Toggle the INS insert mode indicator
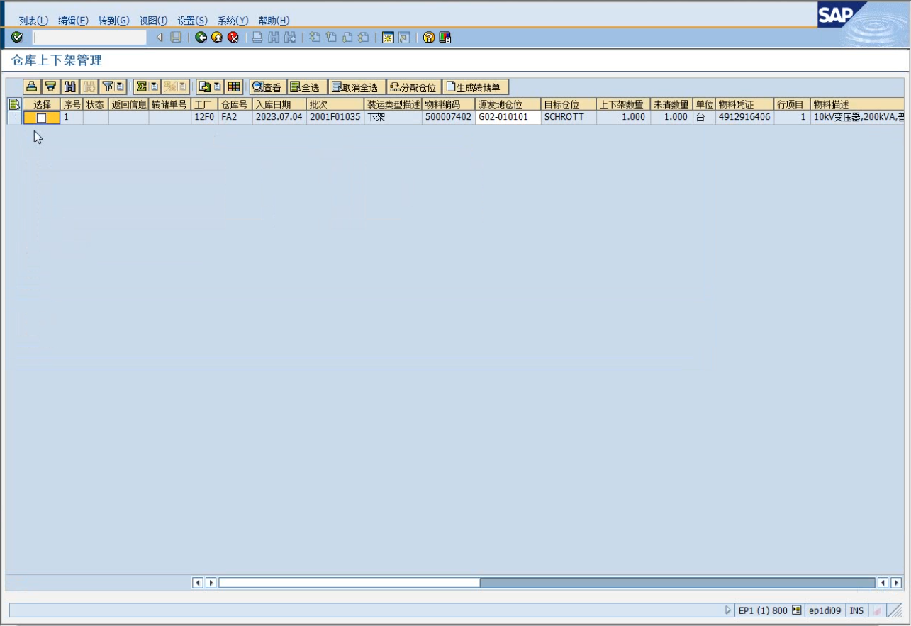 [856, 610]
